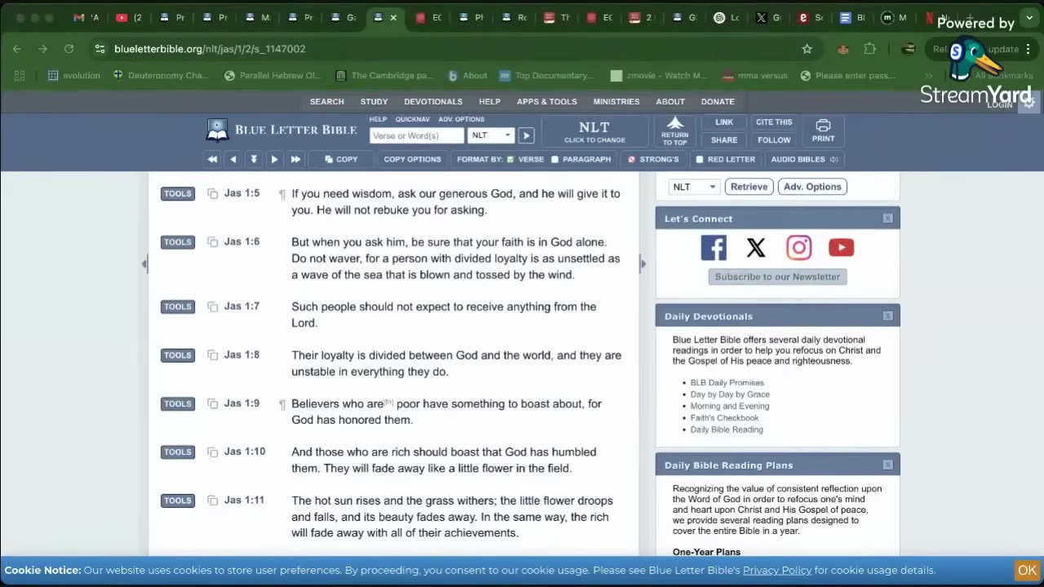Open the BLB Daily Promises link

click(727, 382)
